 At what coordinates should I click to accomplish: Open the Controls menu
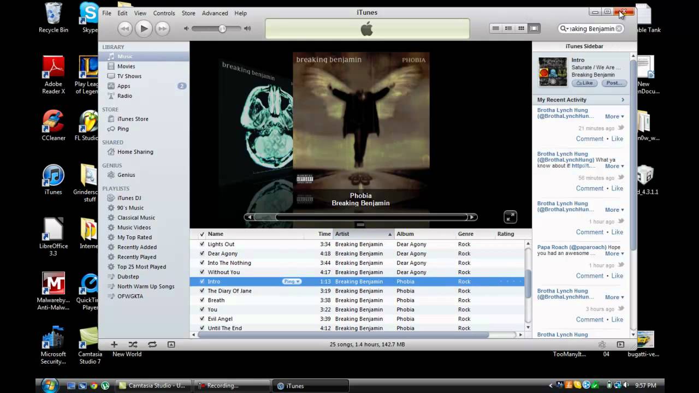[164, 13]
